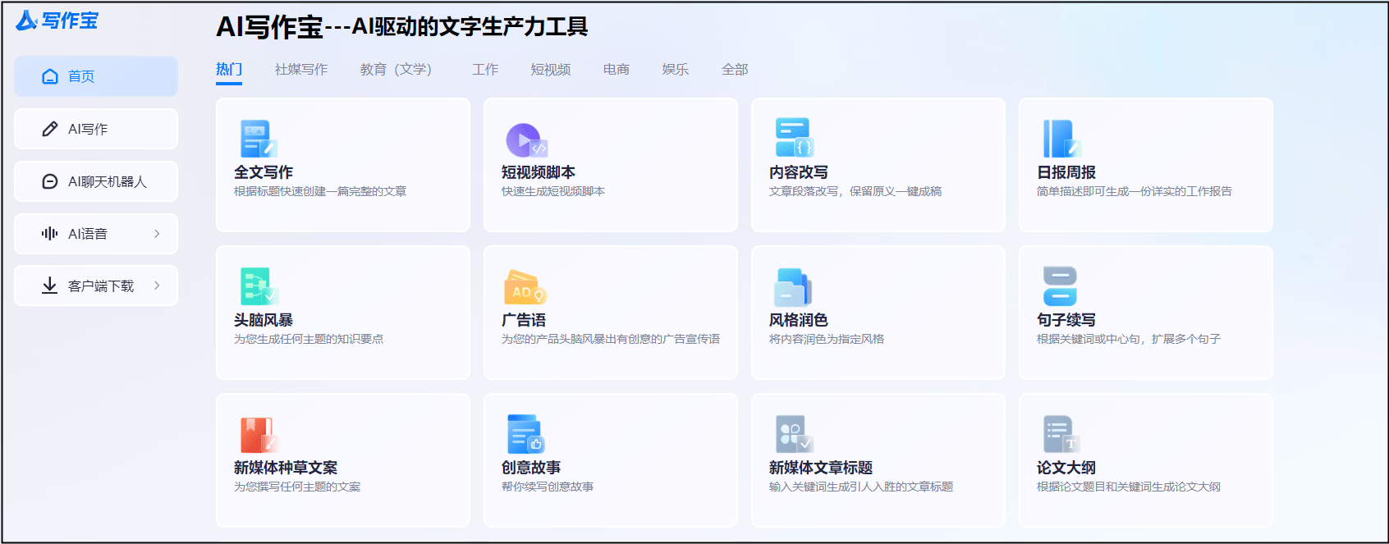This screenshot has width=1389, height=544.
Task: Click description 为您的产品头脑风暴出有创意的广告宣传语
Action: click(611, 339)
